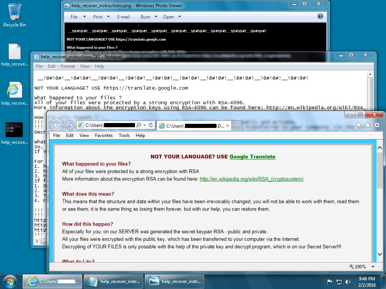386x289 pixels.
Task: Click the Internet Explorer forward arrow button
Action: click(x=70, y=125)
